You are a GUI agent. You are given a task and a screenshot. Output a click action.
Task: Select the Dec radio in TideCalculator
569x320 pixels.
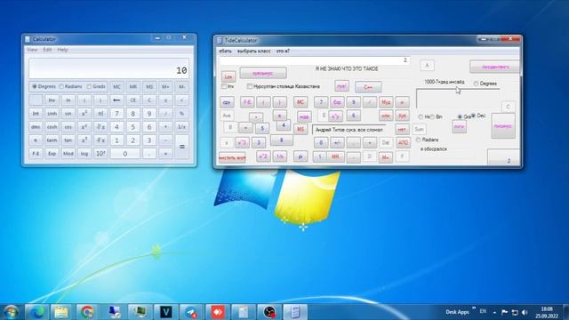[x=478, y=116]
